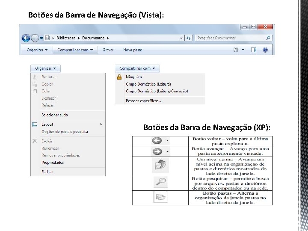The width and height of the screenshot is (308, 231).
Task: Open Organizar menu in the toolbar
Action: 37,50
